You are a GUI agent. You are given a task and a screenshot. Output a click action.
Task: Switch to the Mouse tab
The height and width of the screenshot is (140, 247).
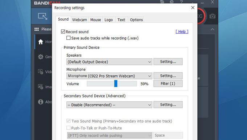pyautogui.click(x=96, y=20)
